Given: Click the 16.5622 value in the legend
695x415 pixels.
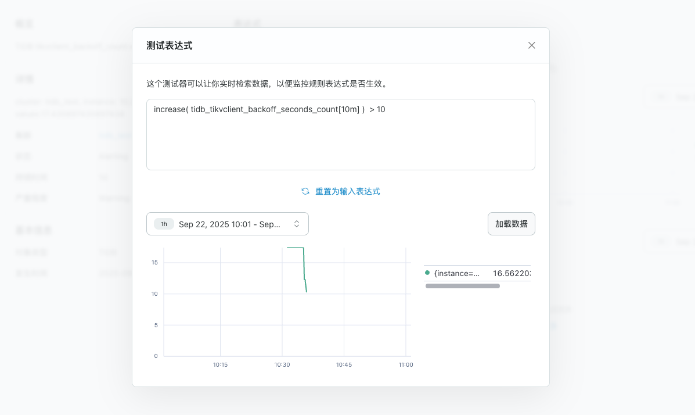Looking at the screenshot, I should coord(511,273).
